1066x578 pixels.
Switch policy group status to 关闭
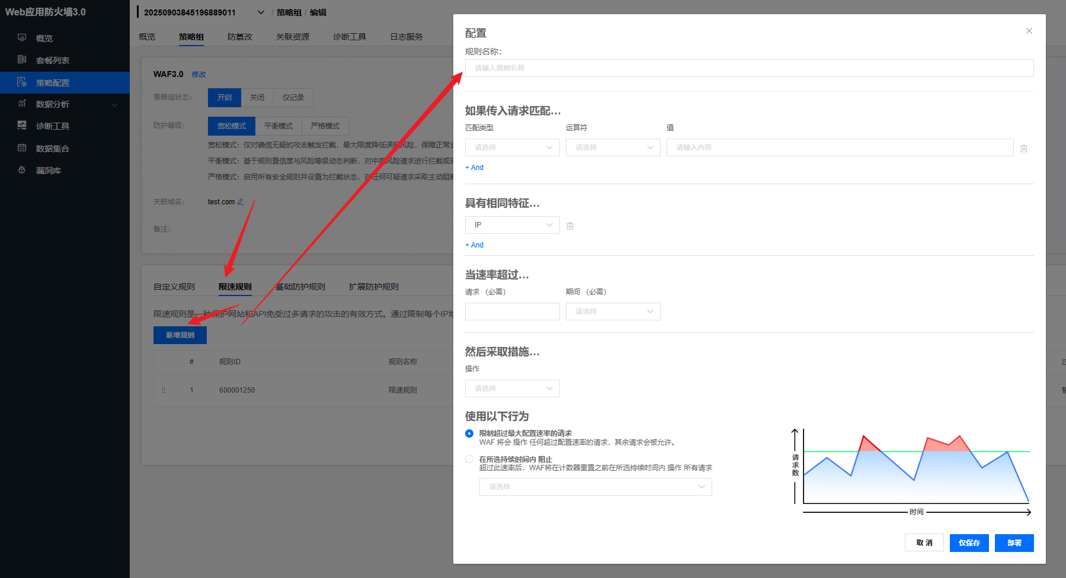click(257, 98)
